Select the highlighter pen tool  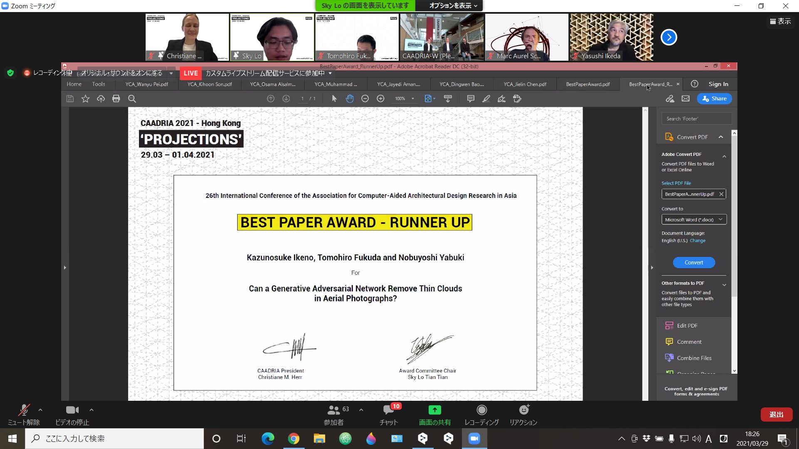[x=486, y=99]
